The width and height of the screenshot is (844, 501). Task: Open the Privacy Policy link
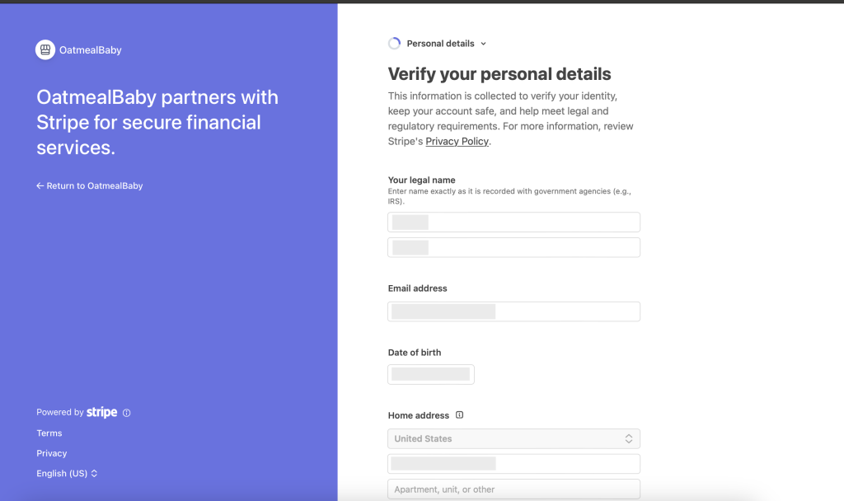click(x=457, y=141)
